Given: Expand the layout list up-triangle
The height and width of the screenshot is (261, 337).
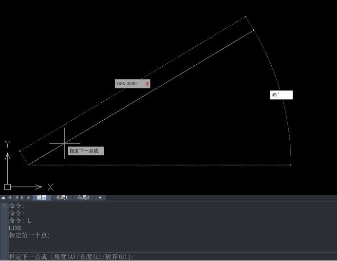Looking at the screenshot, I should pyautogui.click(x=3, y=198).
